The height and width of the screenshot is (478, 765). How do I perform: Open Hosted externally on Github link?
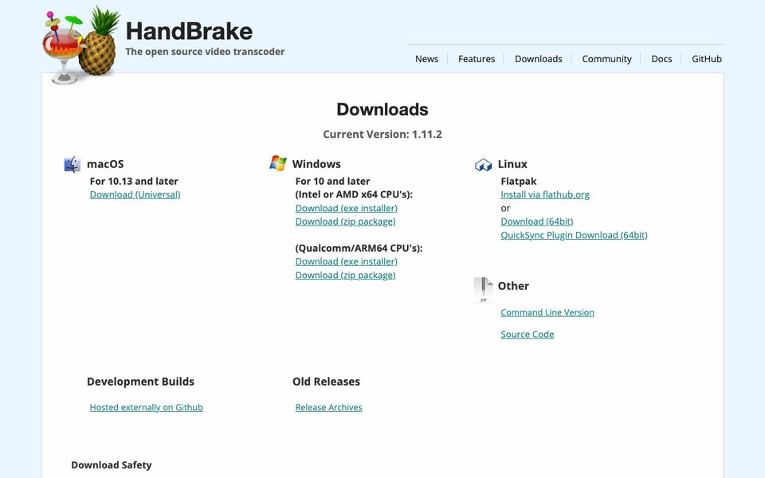pos(147,407)
